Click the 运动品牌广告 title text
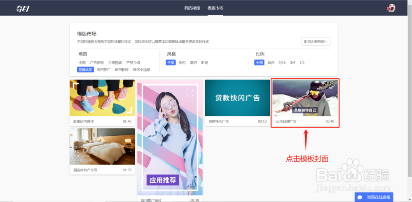This screenshot has width=412, height=202. point(286,121)
